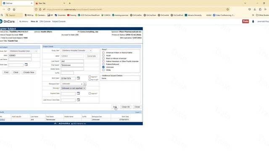This screenshot has height=151, width=269.
Task: Click the Create New button
Action: pos(29,73)
